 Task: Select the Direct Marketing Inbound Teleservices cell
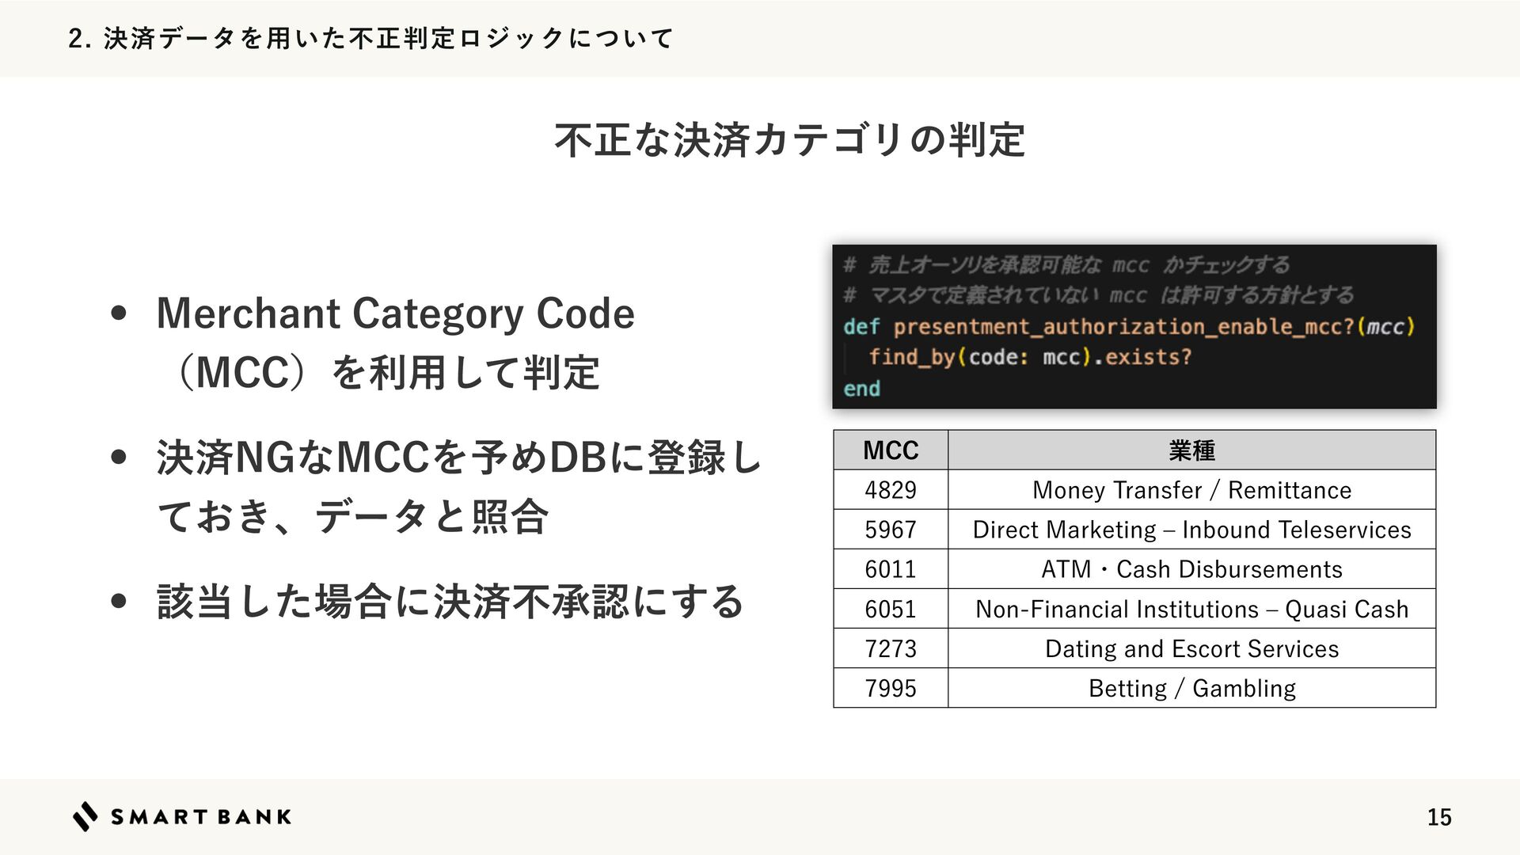[1191, 530]
